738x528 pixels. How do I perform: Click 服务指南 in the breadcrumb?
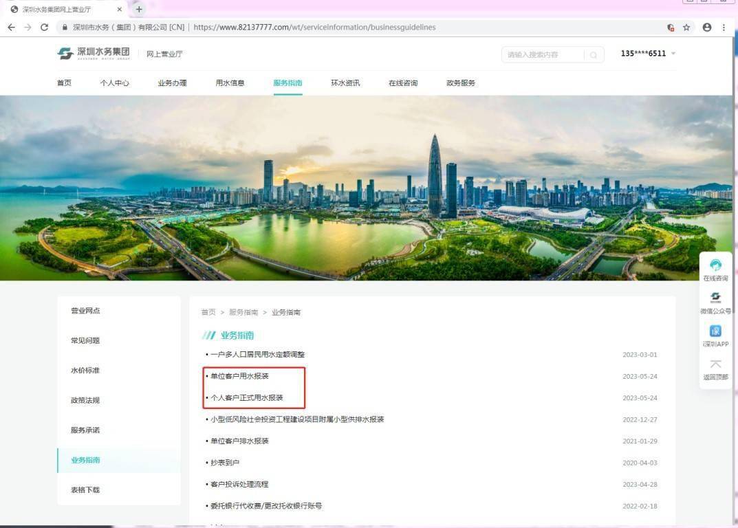(243, 312)
